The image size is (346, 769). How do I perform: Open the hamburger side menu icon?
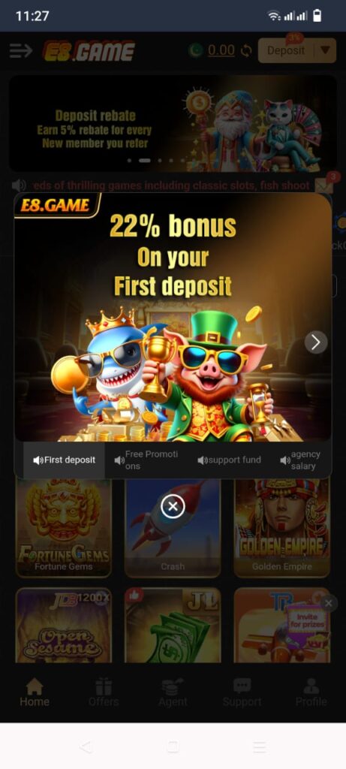click(x=21, y=50)
